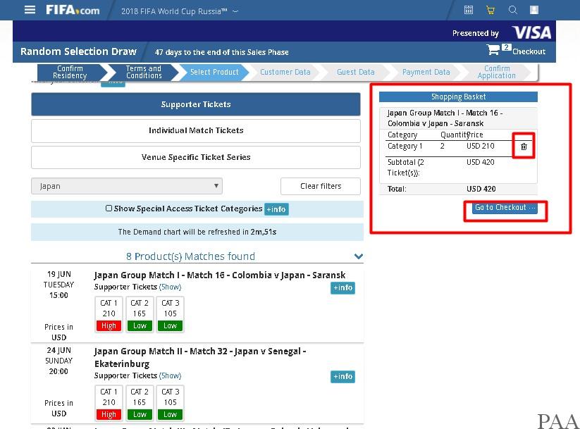Go to the Payment Data step
Image resolution: width=580 pixels, height=429 pixels.
tap(426, 72)
